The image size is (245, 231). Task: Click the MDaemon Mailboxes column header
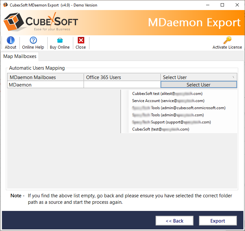[x=45, y=77]
